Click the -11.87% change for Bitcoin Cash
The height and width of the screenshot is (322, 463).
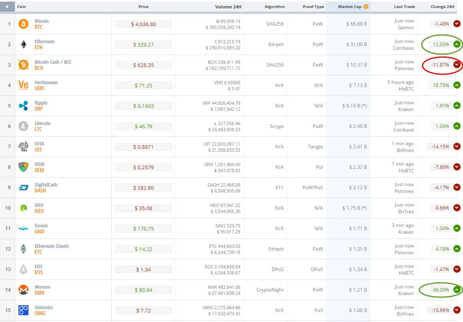[x=440, y=65]
